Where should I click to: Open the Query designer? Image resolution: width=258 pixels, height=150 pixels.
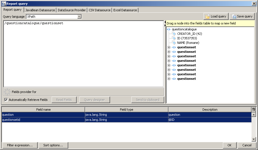pos(94,100)
